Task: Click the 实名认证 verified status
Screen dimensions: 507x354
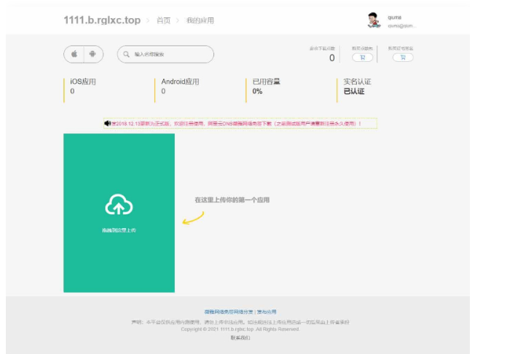Action: pyautogui.click(x=357, y=86)
